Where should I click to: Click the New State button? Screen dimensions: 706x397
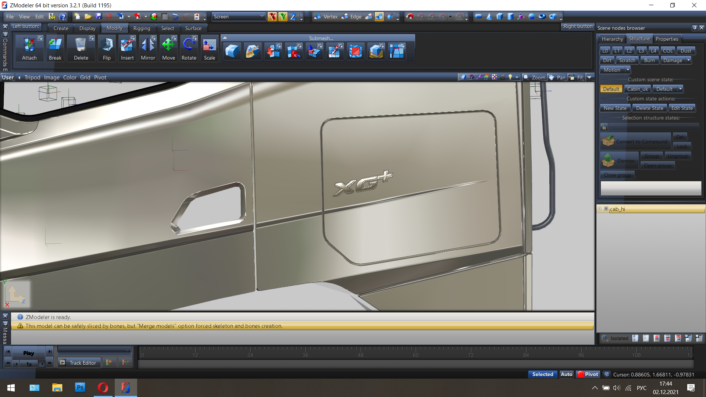click(x=615, y=108)
